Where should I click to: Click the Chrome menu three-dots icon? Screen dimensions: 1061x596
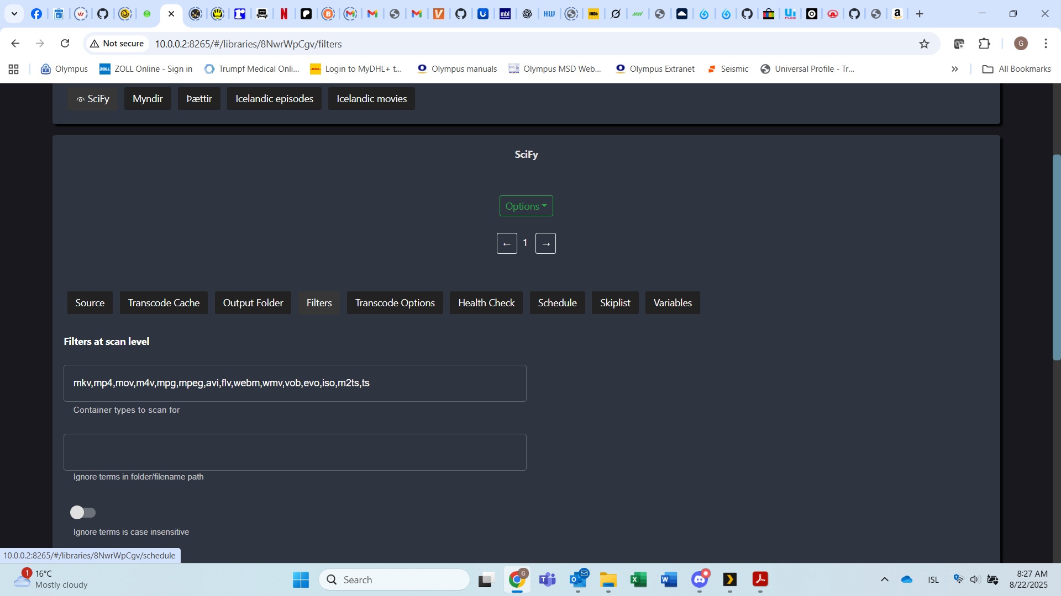[x=1046, y=44]
